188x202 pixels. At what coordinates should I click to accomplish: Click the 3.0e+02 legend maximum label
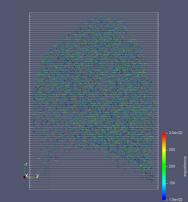point(176,133)
